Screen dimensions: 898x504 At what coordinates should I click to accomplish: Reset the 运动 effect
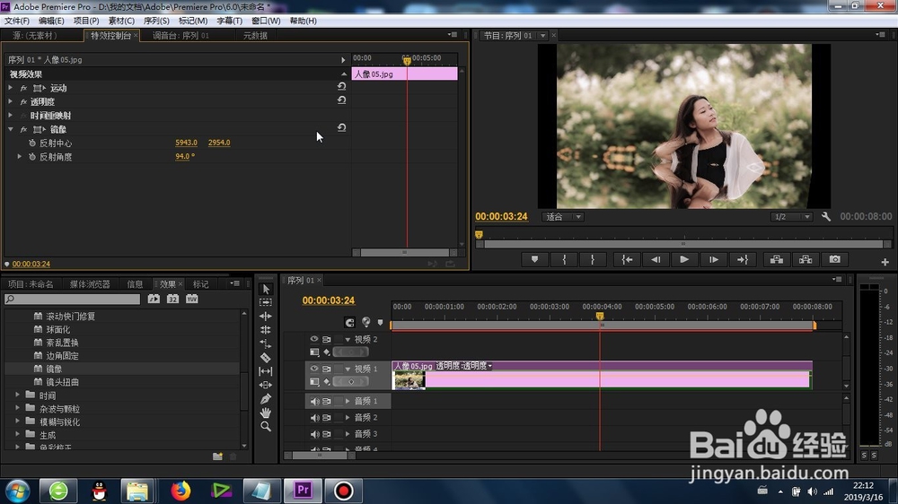pyautogui.click(x=342, y=86)
